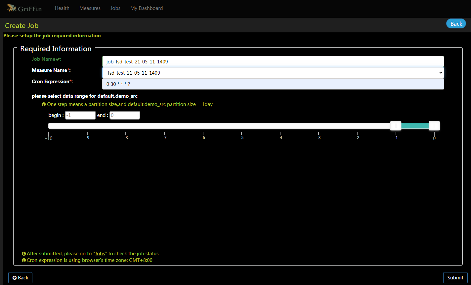
Task: Click the -3 tick label
Action: click(x=319, y=138)
